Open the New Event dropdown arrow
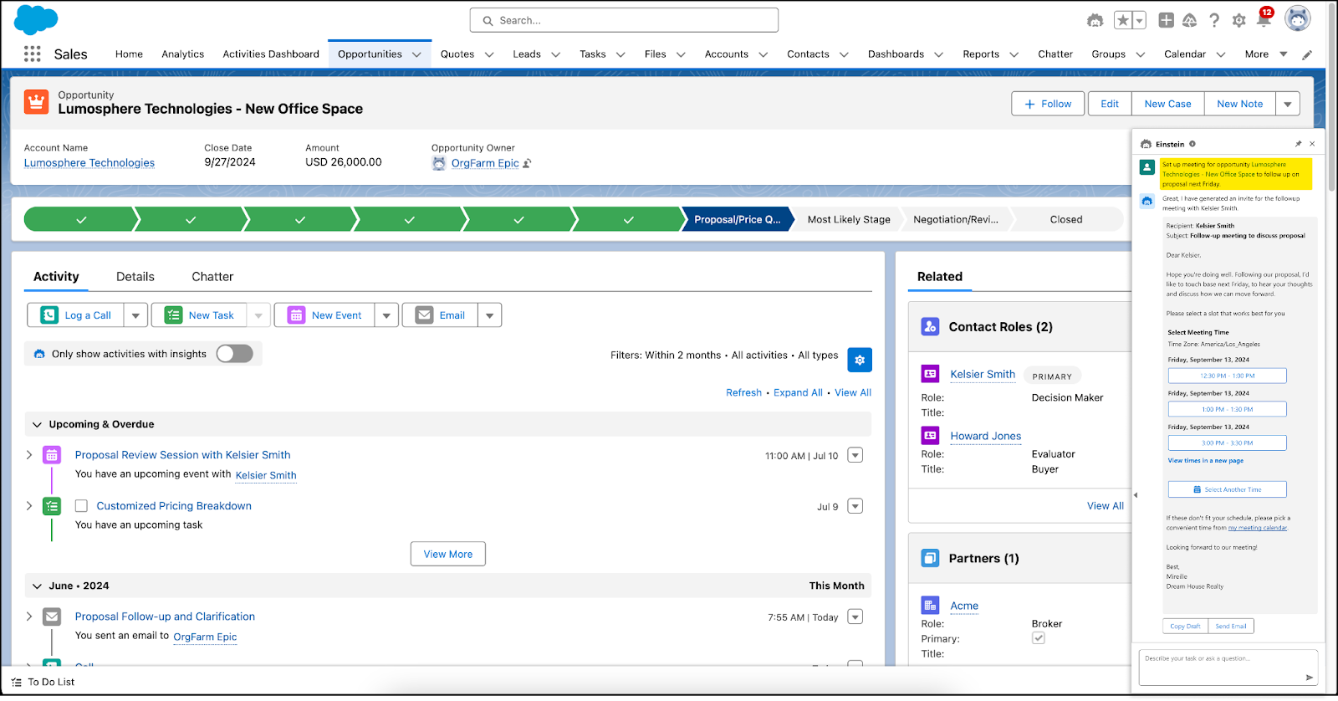The height and width of the screenshot is (701, 1338). pos(386,315)
